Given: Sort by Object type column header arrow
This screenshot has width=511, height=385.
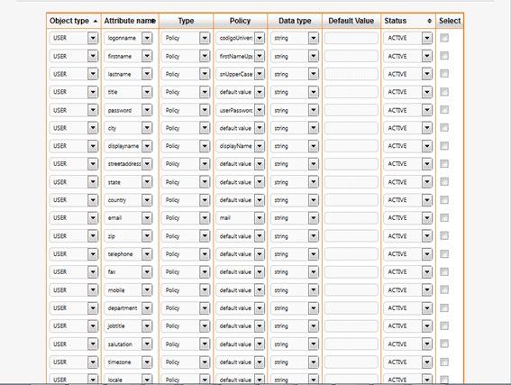Looking at the screenshot, I should [96, 22].
